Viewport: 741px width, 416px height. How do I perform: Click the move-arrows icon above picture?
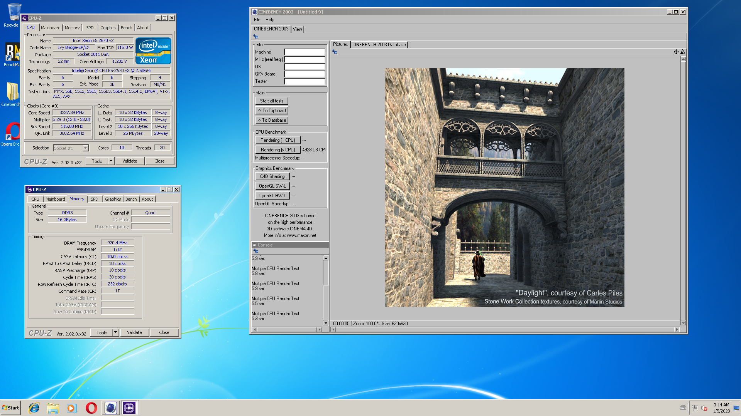point(676,52)
